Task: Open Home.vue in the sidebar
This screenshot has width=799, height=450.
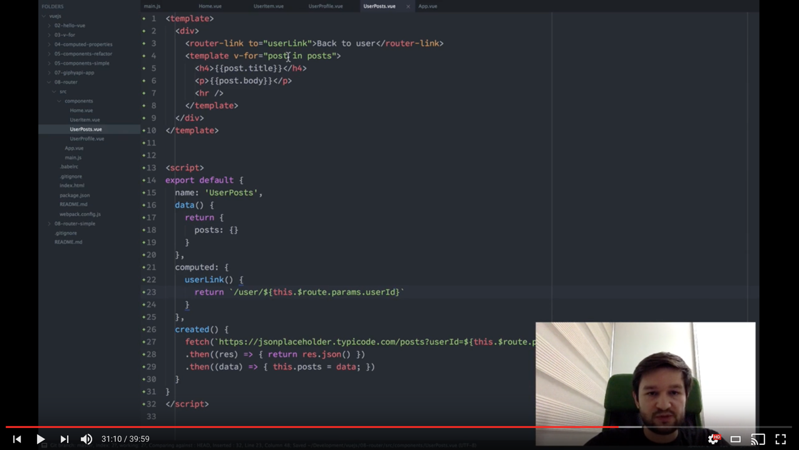Action: pos(81,110)
